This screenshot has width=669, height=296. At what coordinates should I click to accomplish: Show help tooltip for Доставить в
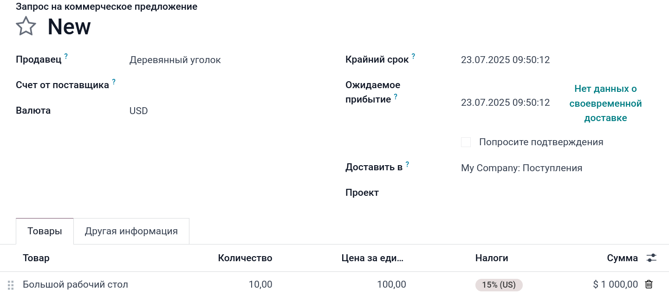(407, 164)
